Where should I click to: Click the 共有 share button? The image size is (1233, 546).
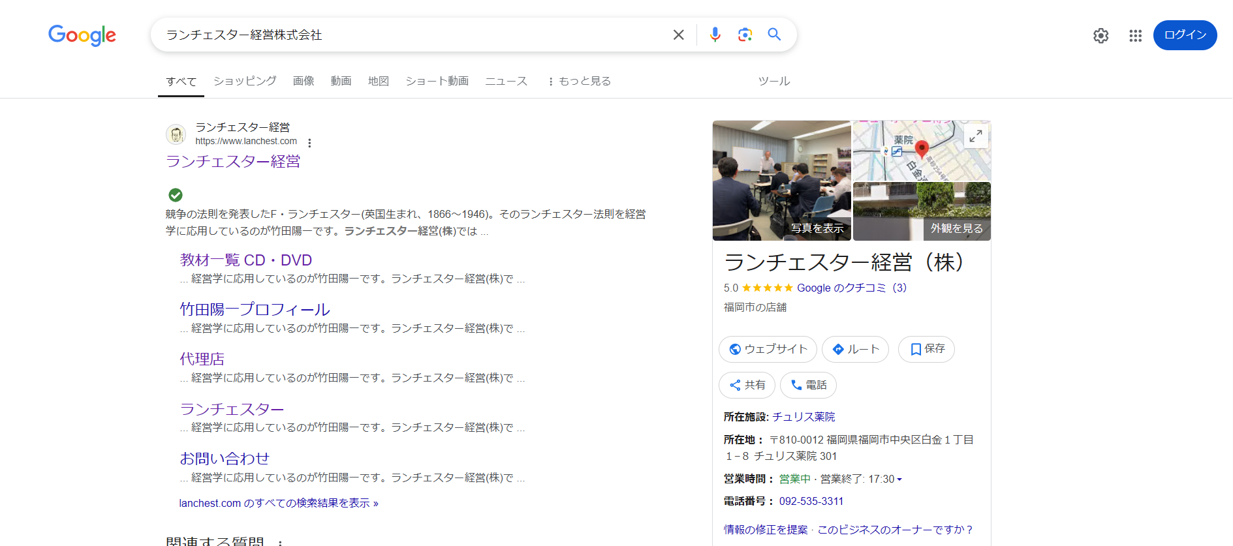click(747, 385)
